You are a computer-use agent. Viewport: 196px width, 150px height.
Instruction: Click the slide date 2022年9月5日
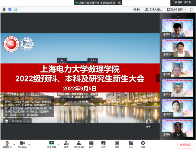click(80, 88)
